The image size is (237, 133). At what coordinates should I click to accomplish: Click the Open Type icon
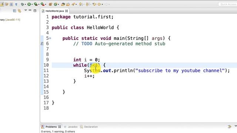point(63,4)
